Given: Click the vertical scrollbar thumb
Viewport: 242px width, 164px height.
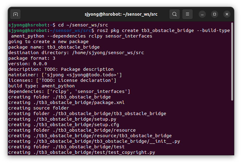Looking at the screenshot, I should click(x=232, y=62).
